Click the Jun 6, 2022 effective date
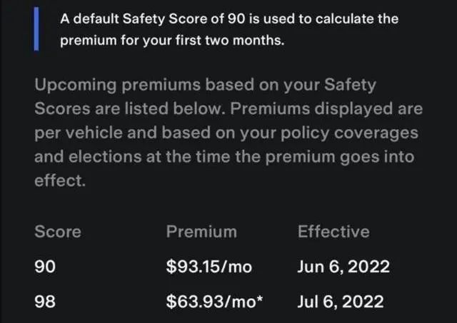This screenshot has height=323, width=457. (343, 267)
